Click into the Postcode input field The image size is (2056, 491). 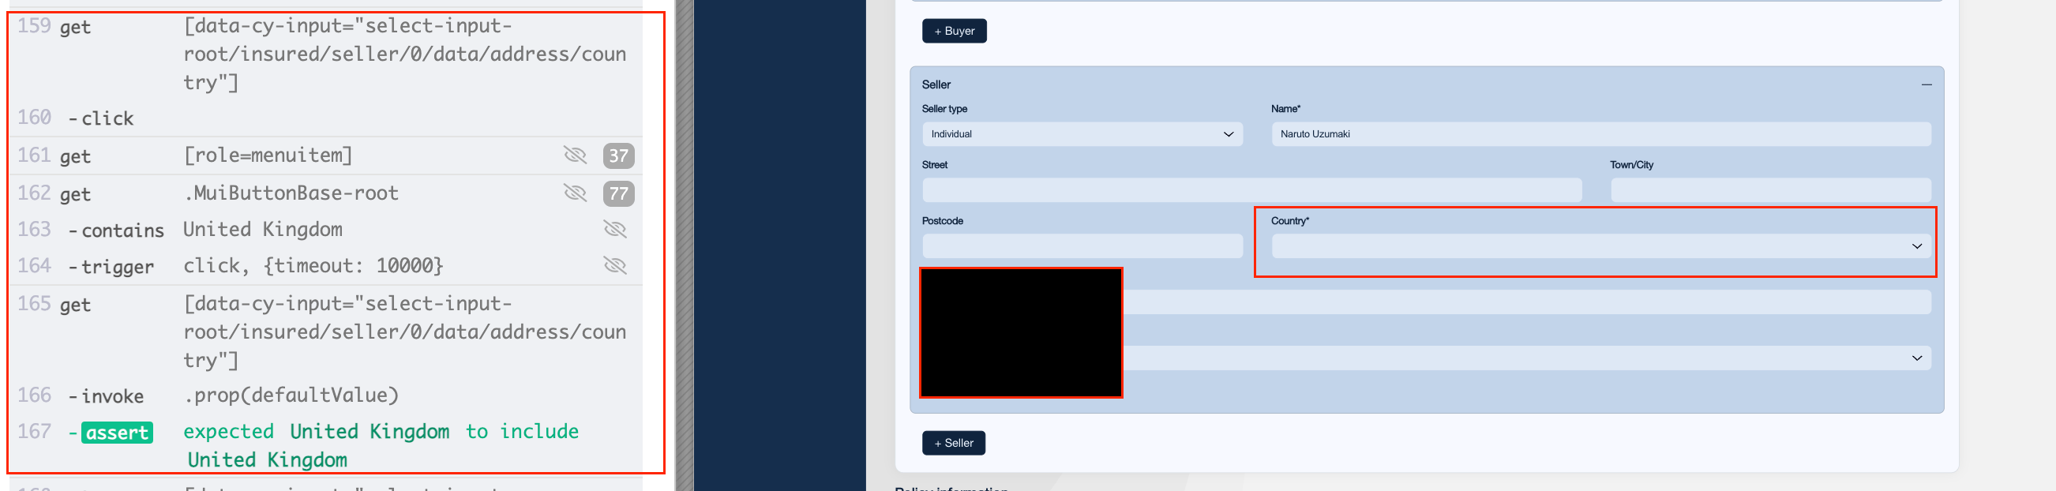pos(1082,246)
